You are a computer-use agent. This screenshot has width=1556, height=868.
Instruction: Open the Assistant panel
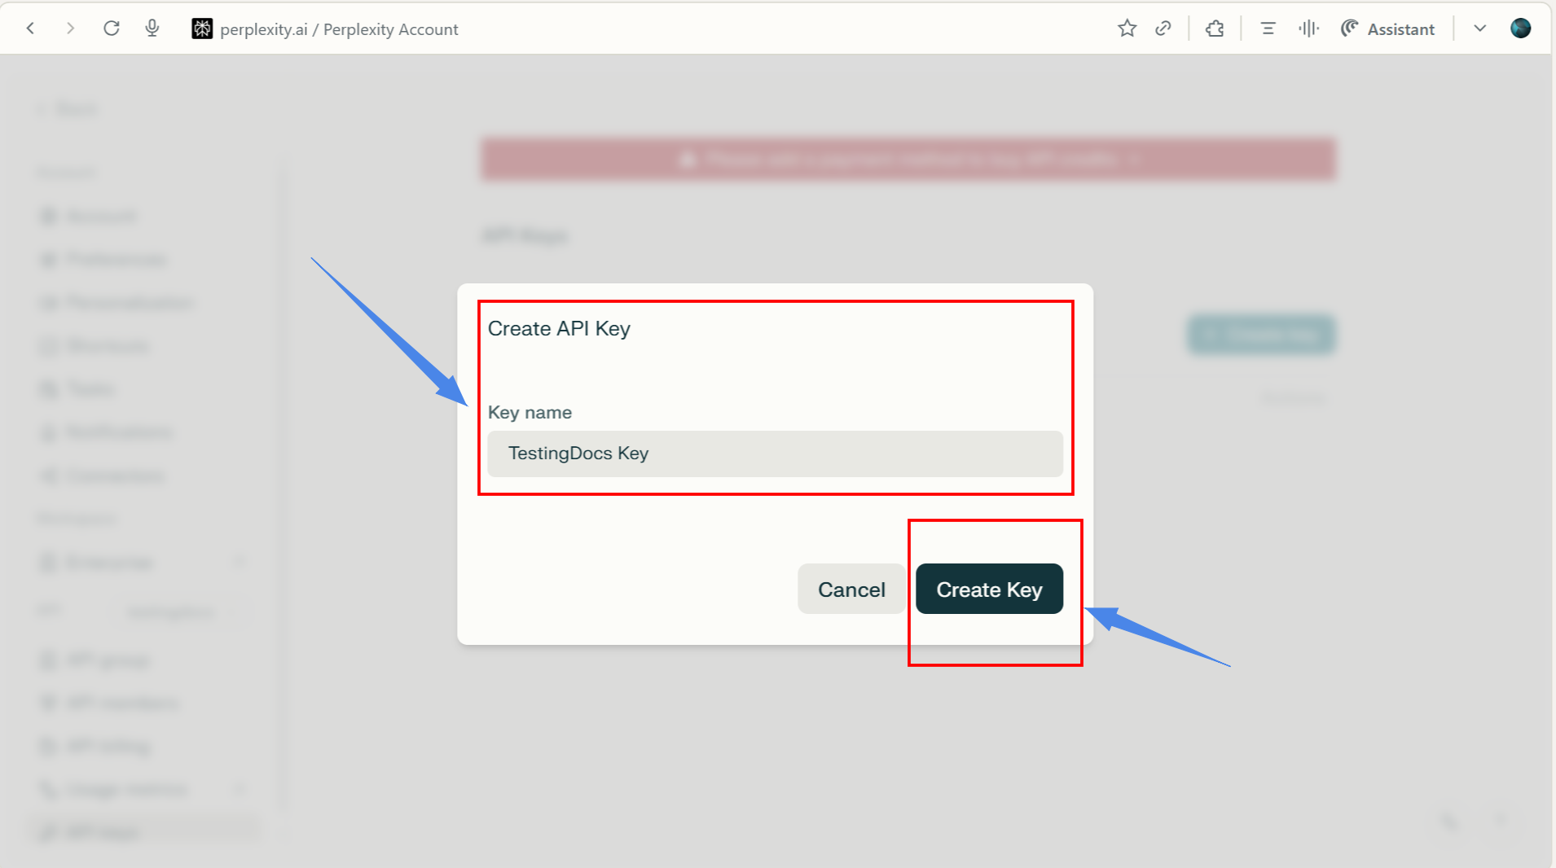click(x=1388, y=28)
